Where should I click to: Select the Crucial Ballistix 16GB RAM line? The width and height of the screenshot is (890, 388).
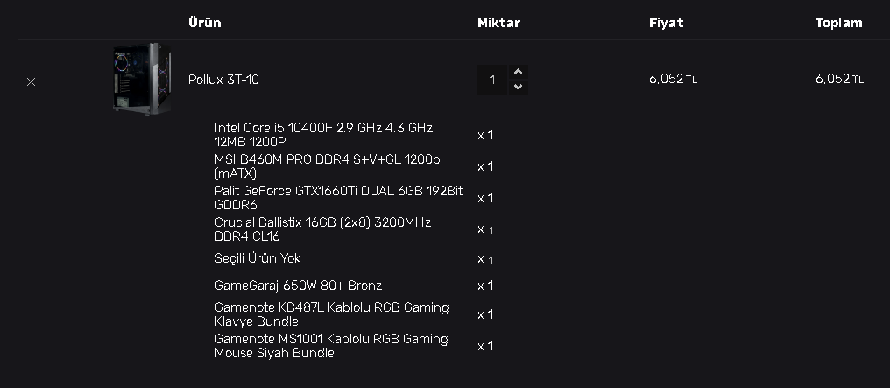pyautogui.click(x=322, y=229)
